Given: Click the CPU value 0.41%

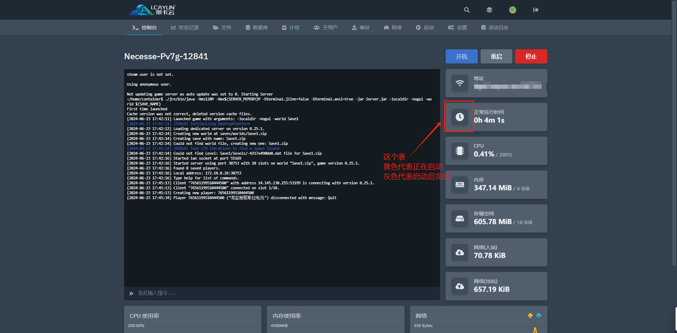Looking at the screenshot, I should (x=484, y=154).
